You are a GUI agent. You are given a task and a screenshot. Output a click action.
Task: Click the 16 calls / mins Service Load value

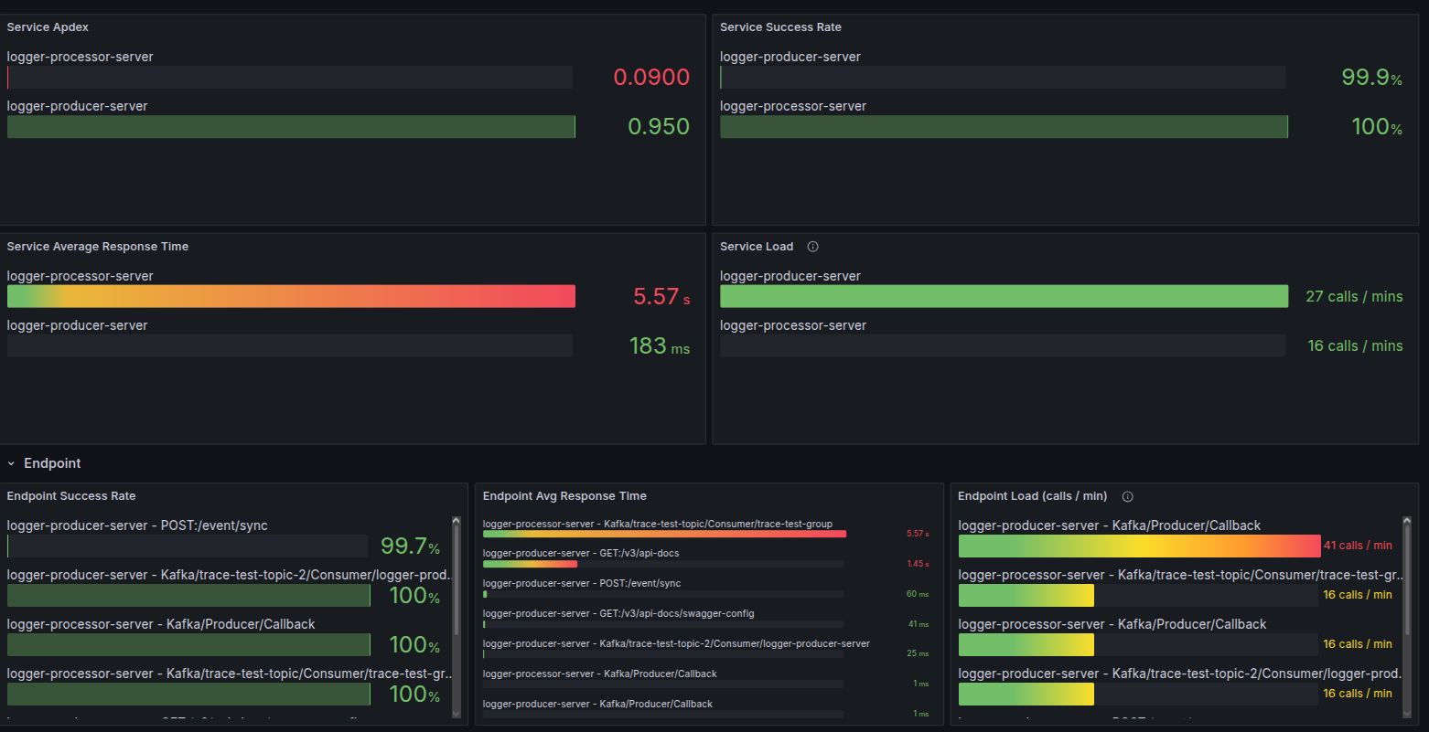pos(1355,345)
